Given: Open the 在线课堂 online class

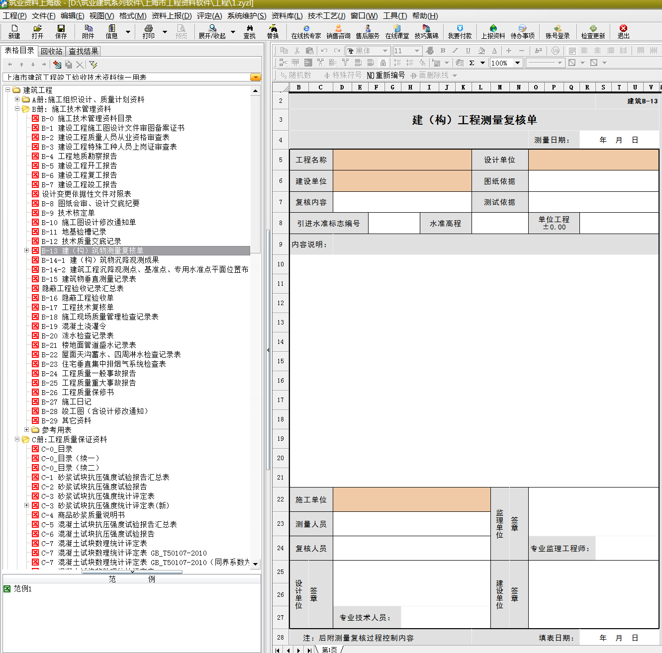Looking at the screenshot, I should point(397,32).
